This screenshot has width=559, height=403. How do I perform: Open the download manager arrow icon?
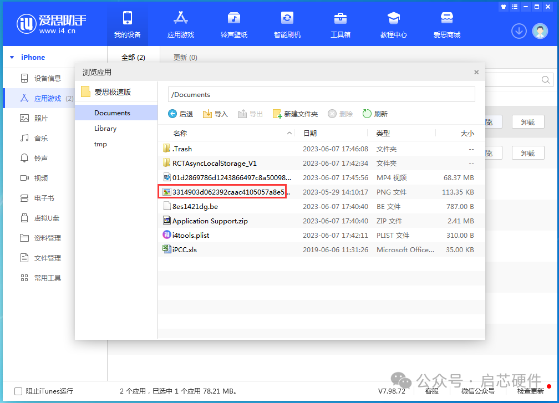[519, 32]
